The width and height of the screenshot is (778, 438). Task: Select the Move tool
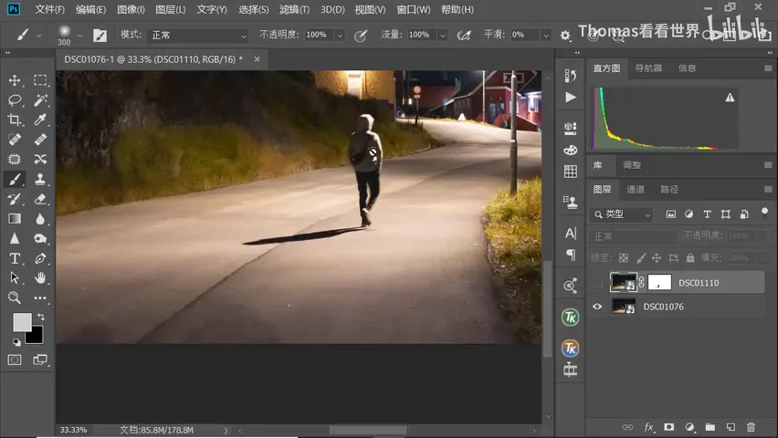click(15, 80)
